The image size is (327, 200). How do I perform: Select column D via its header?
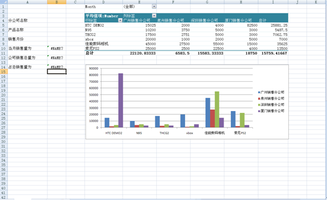[x=104, y=2]
